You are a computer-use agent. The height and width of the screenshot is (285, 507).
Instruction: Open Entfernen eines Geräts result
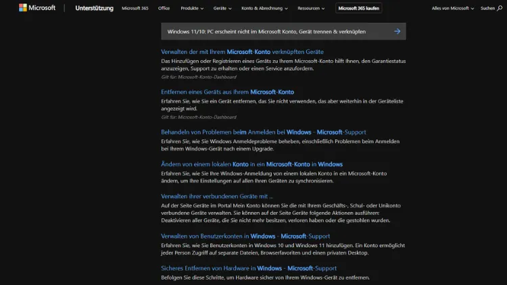227,92
